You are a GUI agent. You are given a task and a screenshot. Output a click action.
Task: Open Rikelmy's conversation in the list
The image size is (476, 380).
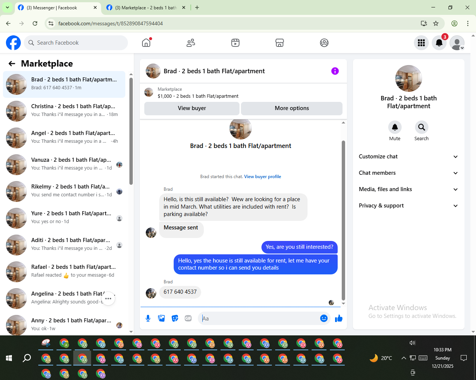click(x=64, y=191)
